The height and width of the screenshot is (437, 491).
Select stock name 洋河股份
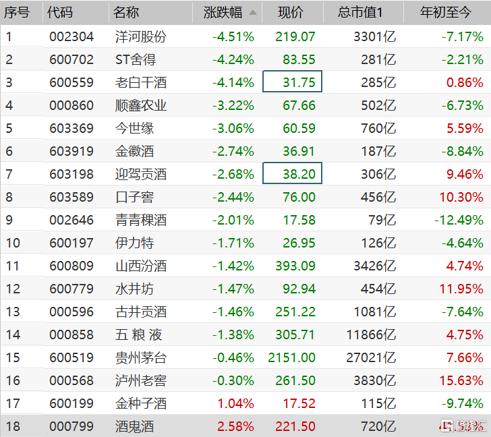(141, 36)
